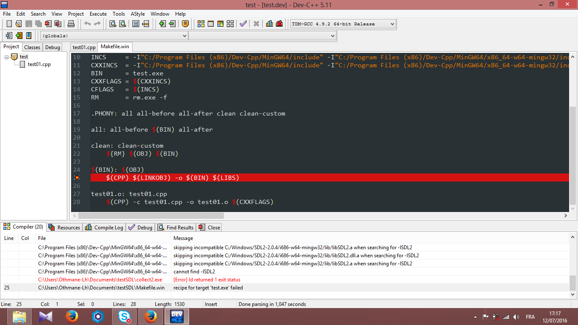
Task: Open the (globals) class browser dropdown
Action: point(184,36)
